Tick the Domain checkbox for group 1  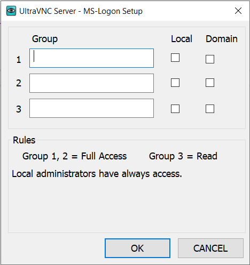210,59
